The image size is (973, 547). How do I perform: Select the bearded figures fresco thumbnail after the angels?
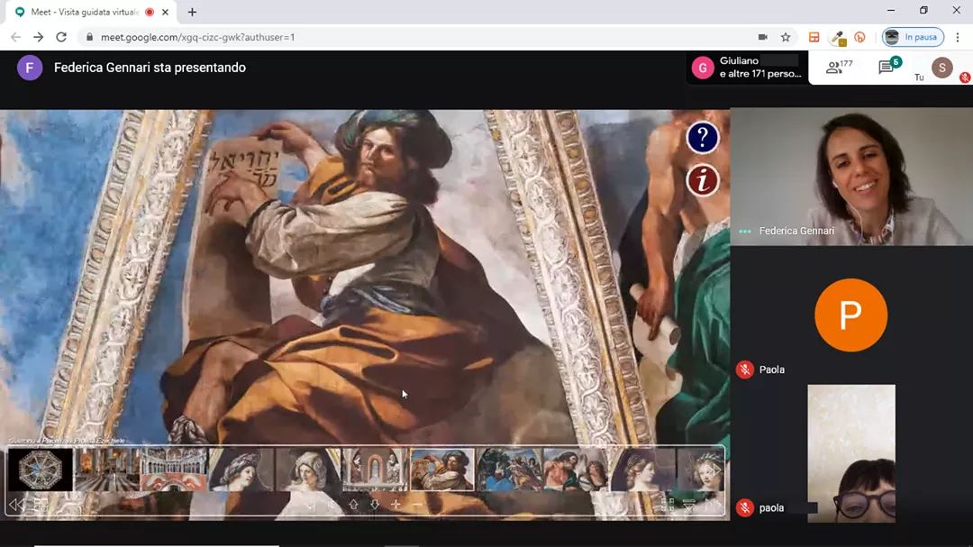click(x=575, y=470)
